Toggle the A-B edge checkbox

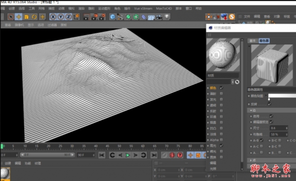pos(261,140)
